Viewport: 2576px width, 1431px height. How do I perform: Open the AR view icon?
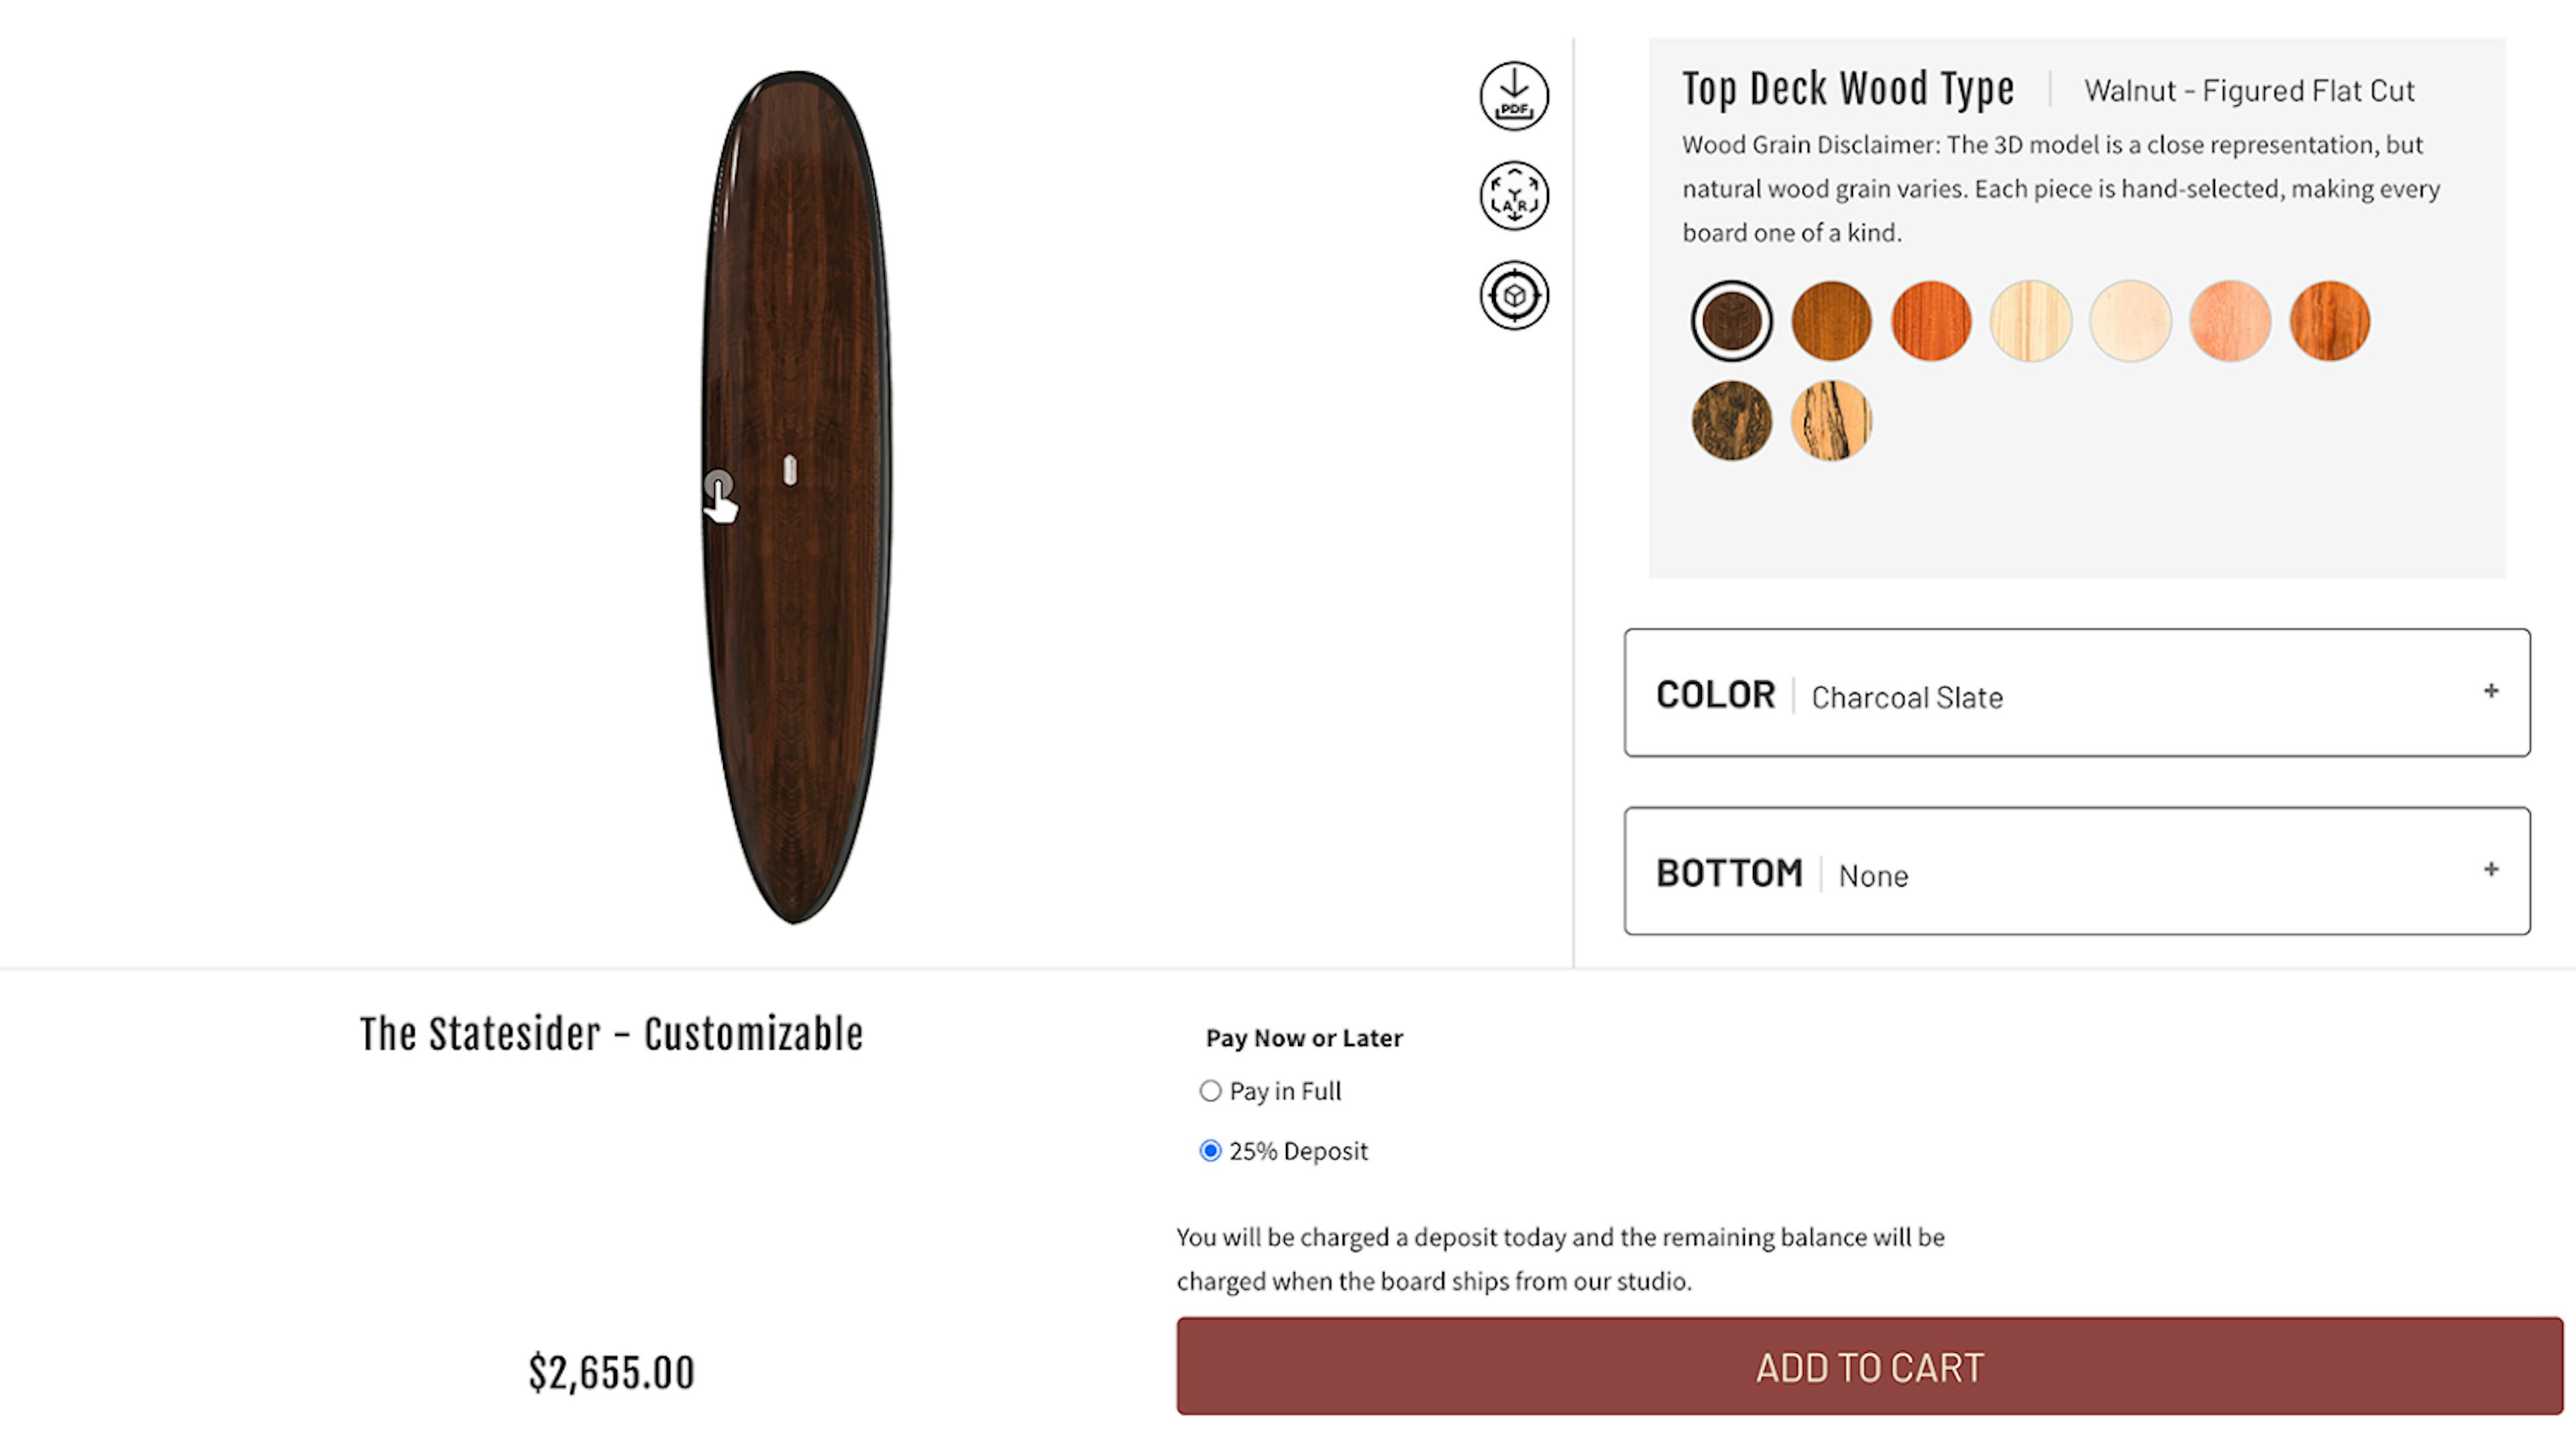point(1514,196)
